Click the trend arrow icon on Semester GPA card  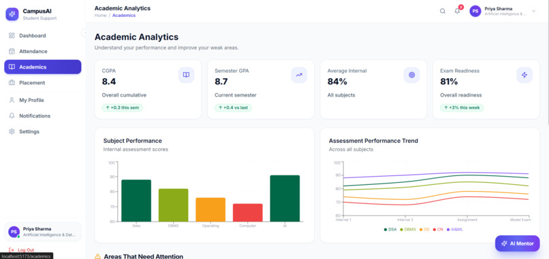coord(299,75)
